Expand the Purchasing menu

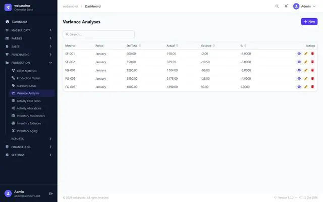(x=29, y=55)
